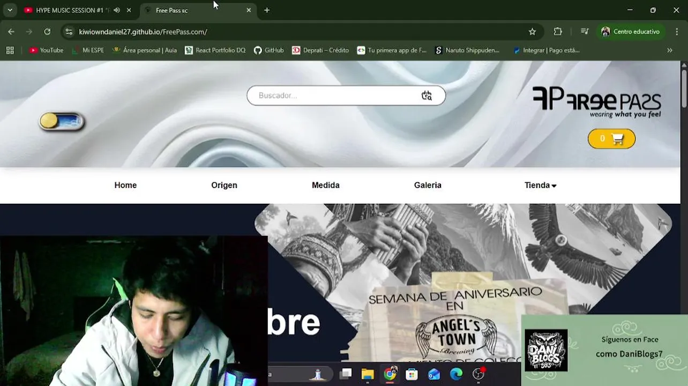
Task: Open the Origen menu item
Action: 224,185
